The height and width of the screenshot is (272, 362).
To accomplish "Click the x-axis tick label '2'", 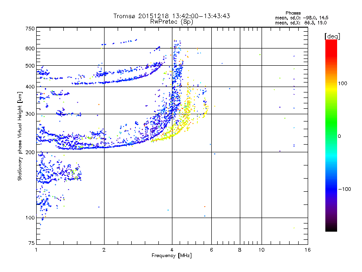I will 104,250.
